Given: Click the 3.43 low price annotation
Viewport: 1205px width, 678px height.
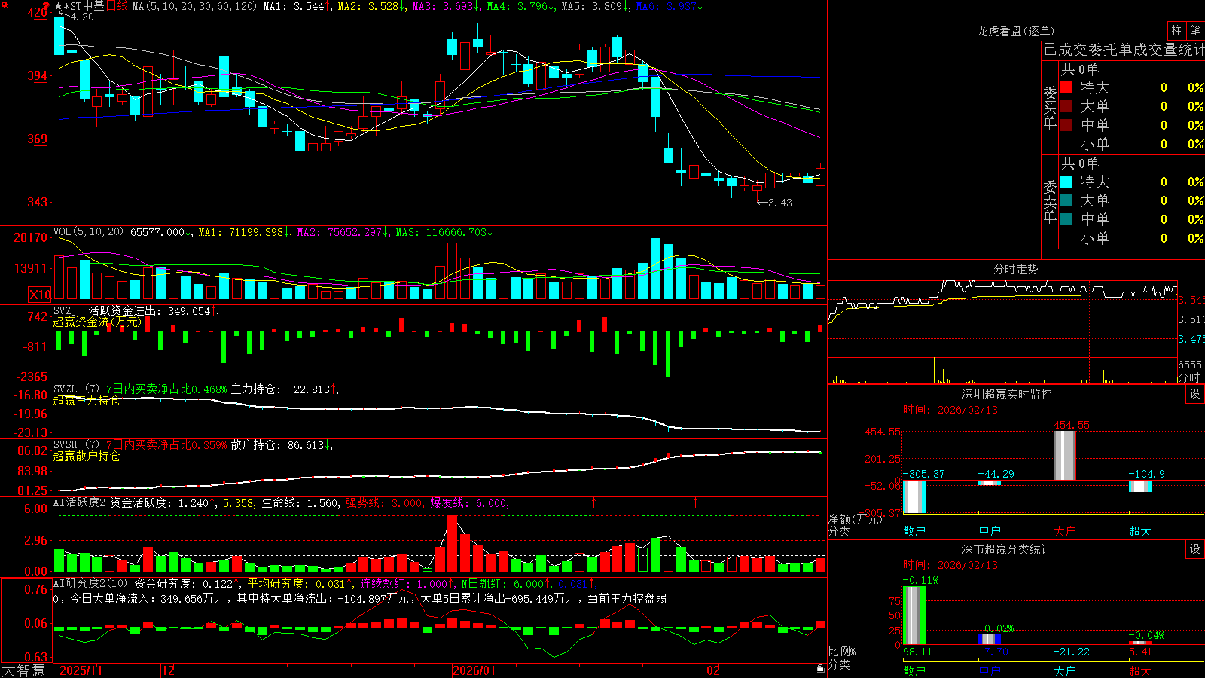Looking at the screenshot, I should tap(780, 203).
